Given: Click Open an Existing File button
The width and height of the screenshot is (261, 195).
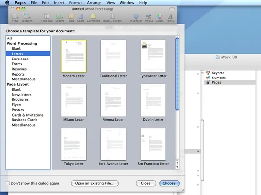Looking at the screenshot, I should pos(95,183).
